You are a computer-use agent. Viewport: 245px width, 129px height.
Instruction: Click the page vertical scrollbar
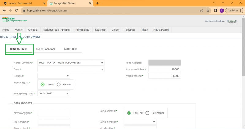click(243, 47)
